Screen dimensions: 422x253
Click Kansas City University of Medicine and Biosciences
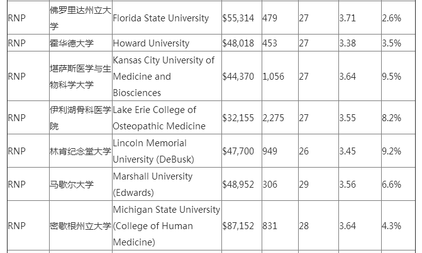pos(164,77)
